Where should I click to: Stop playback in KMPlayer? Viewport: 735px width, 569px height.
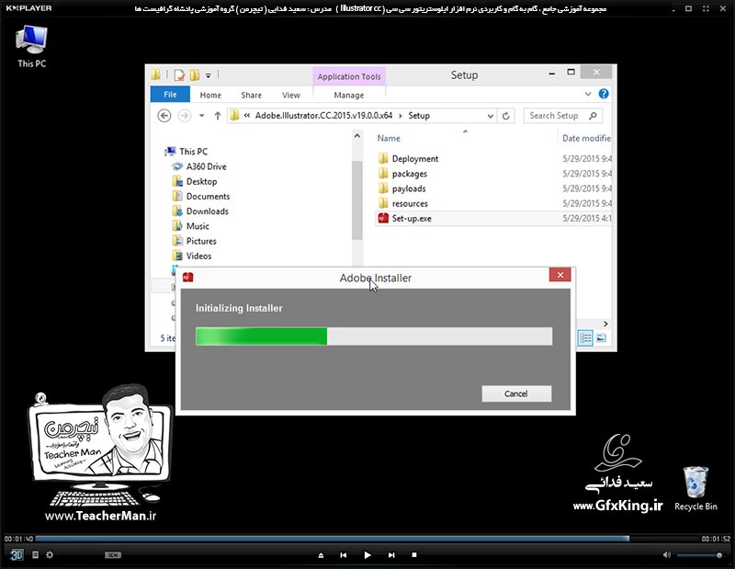tap(414, 555)
